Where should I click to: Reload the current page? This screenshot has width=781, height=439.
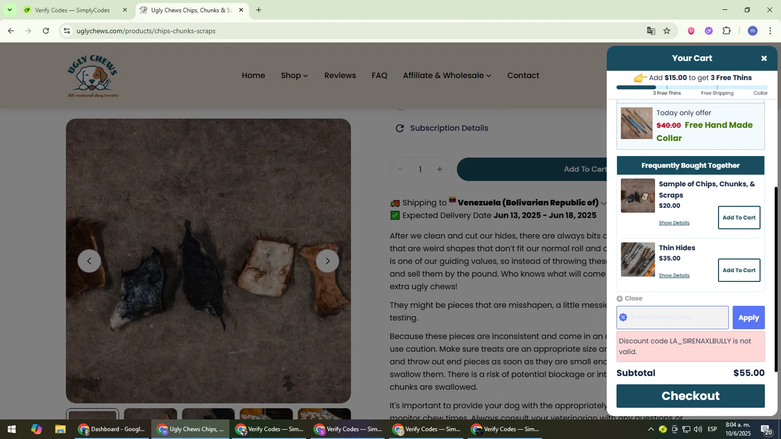46,31
